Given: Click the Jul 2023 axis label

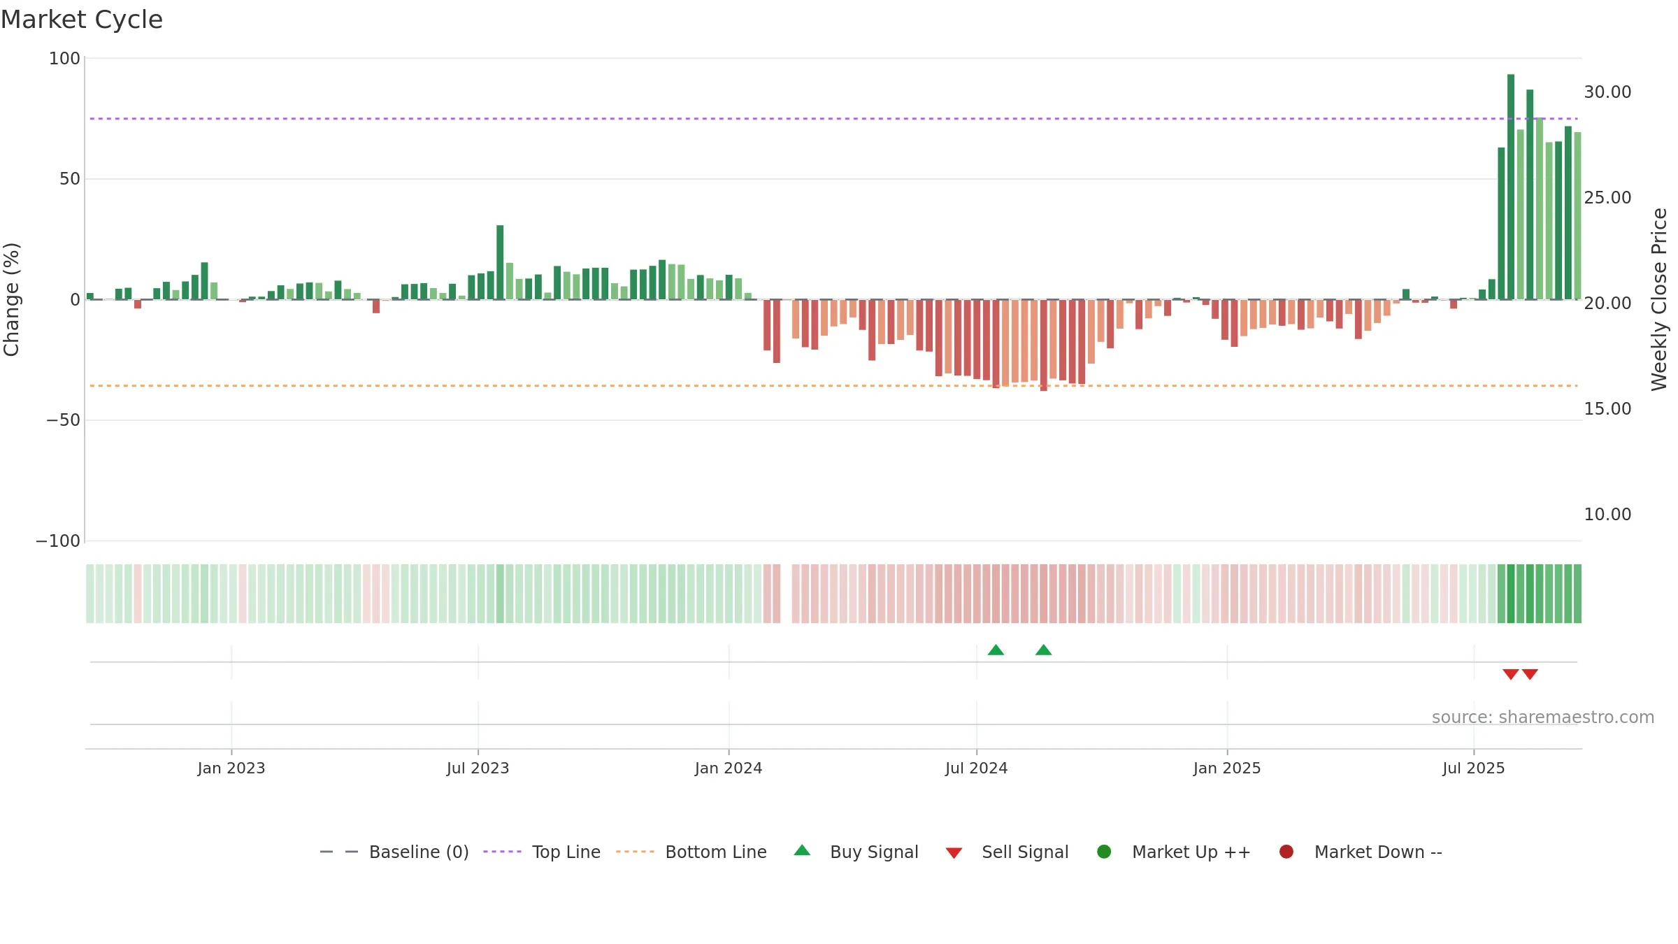Looking at the screenshot, I should point(478,768).
